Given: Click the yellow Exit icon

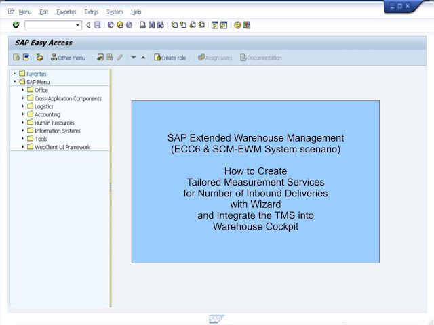Looking at the screenshot, I should point(120,25).
